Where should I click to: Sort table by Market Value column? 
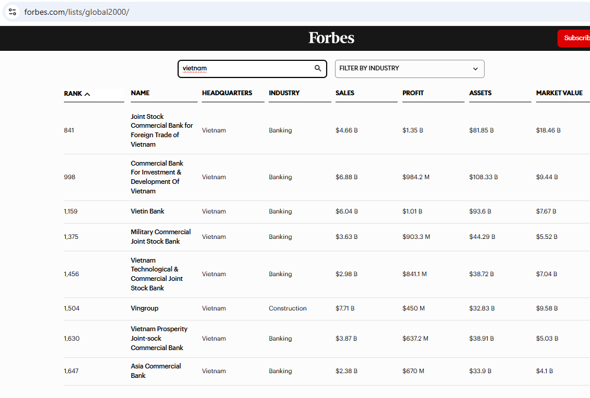(559, 93)
